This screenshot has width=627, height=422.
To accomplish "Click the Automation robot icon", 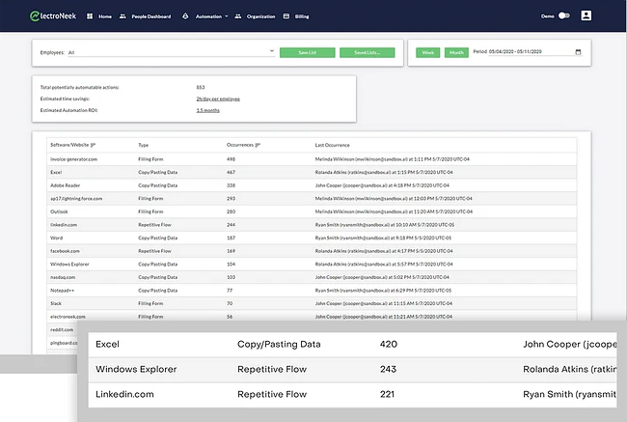I will tap(185, 16).
